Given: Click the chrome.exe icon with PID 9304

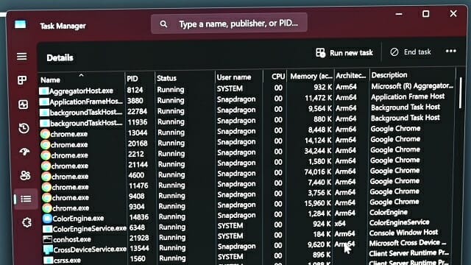Looking at the screenshot, I should (47, 208).
